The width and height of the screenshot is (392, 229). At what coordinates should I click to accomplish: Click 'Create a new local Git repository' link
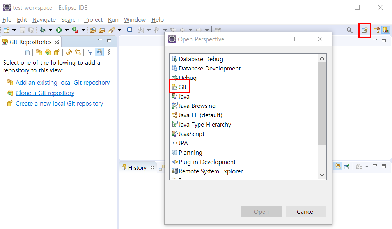coord(59,104)
